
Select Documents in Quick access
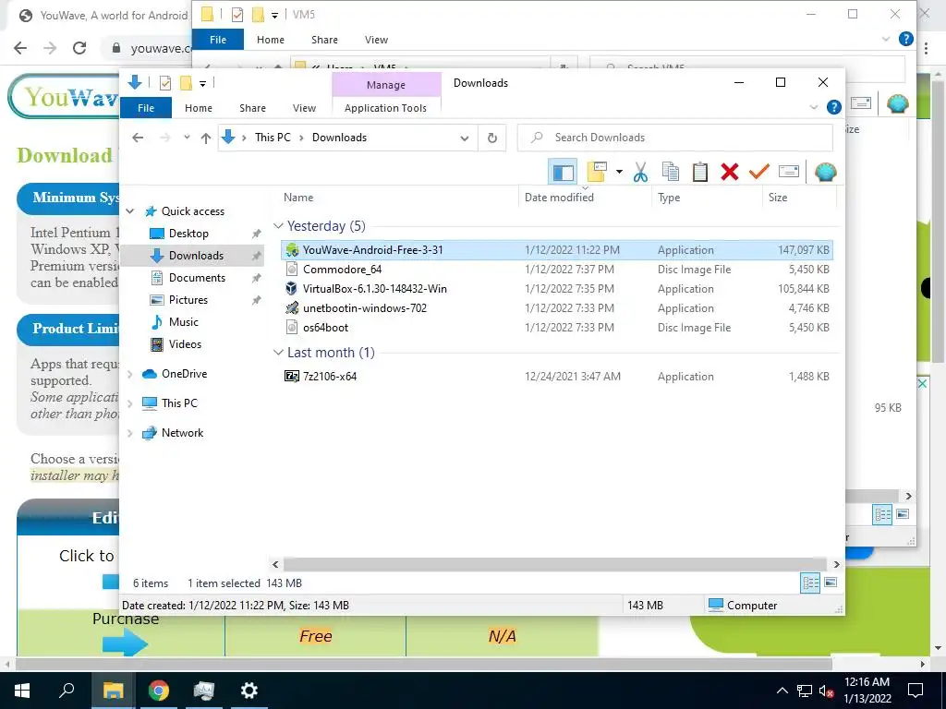[197, 278]
